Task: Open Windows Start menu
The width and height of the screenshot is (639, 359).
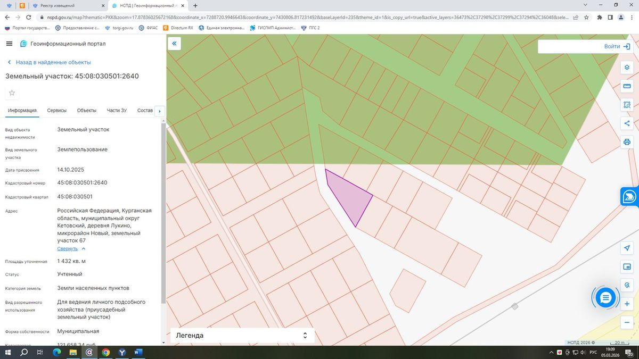Action: pyautogui.click(x=8, y=352)
